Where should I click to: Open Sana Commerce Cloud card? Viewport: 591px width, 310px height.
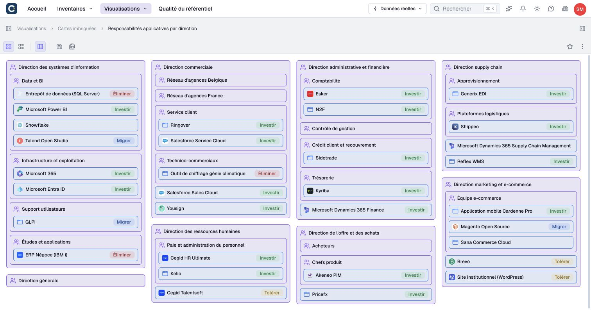click(x=511, y=242)
